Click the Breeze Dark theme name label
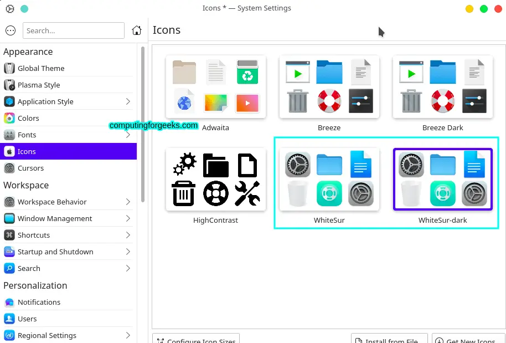Image resolution: width=506 pixels, height=343 pixels. coord(443,127)
